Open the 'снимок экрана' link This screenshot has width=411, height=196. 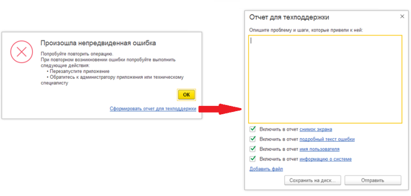(x=316, y=129)
